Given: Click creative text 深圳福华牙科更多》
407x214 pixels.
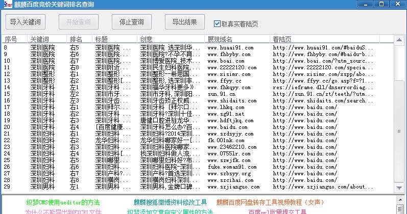Looking at the screenshot, I should click(167, 88).
